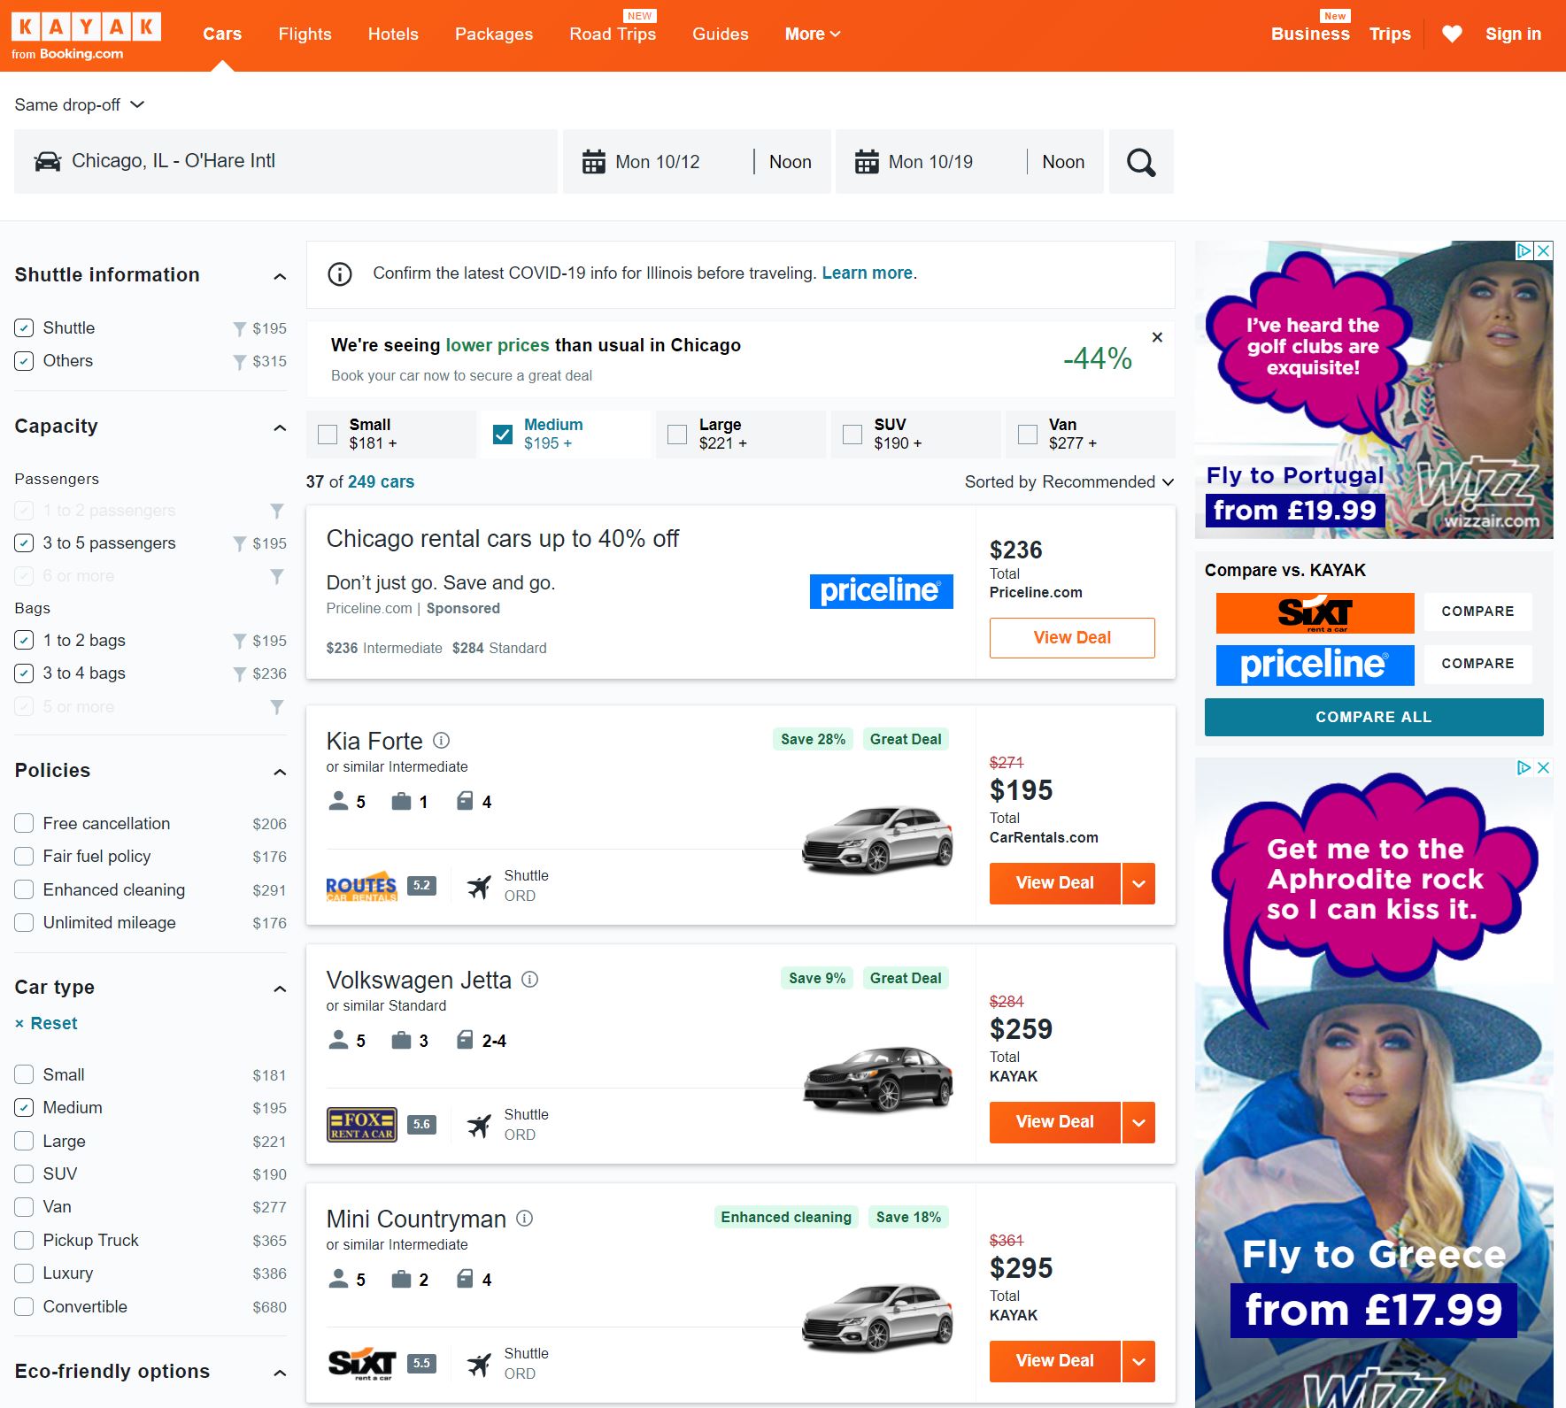
Task: Close the Wizz Portugal ad
Action: [1543, 250]
